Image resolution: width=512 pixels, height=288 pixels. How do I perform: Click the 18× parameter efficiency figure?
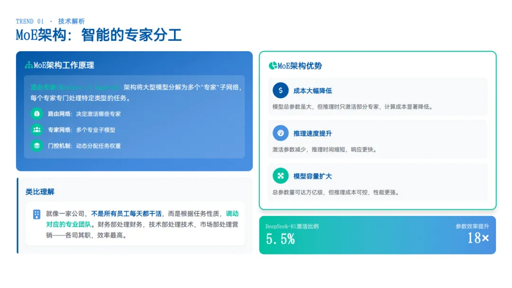[477, 238]
